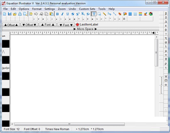Open the File menu

tap(6, 9)
